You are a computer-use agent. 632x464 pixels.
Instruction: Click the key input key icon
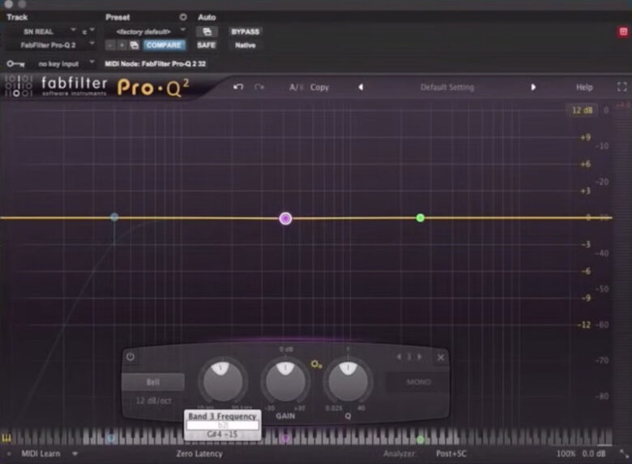(15, 64)
